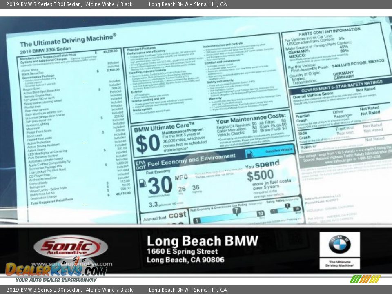Select the '1660 E Spring Street' address line
This screenshot has height=294, width=392.
[x=182, y=251]
